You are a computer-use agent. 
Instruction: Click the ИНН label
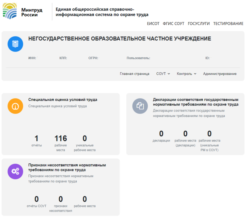click(x=32, y=58)
